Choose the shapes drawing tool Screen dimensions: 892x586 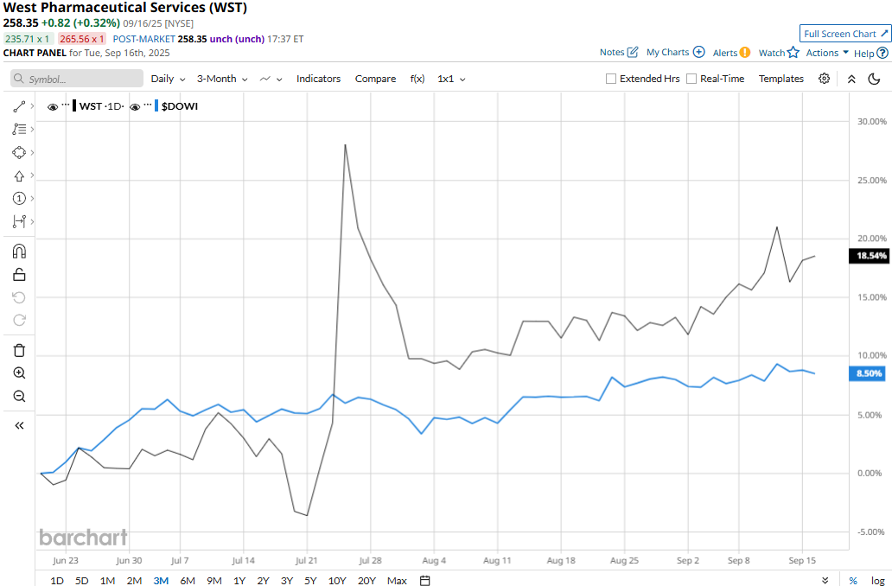[19, 152]
